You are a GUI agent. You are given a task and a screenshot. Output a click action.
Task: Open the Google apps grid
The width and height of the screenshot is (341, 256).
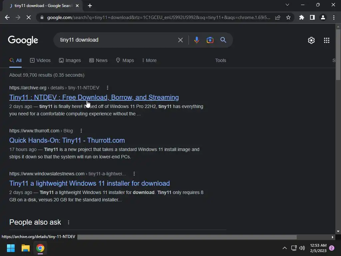(327, 40)
